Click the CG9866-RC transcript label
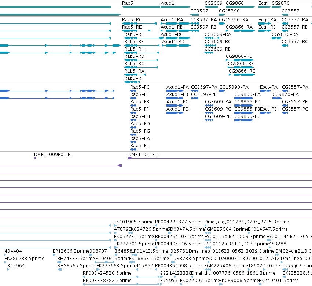The image size is (312, 286). [x=242, y=71]
